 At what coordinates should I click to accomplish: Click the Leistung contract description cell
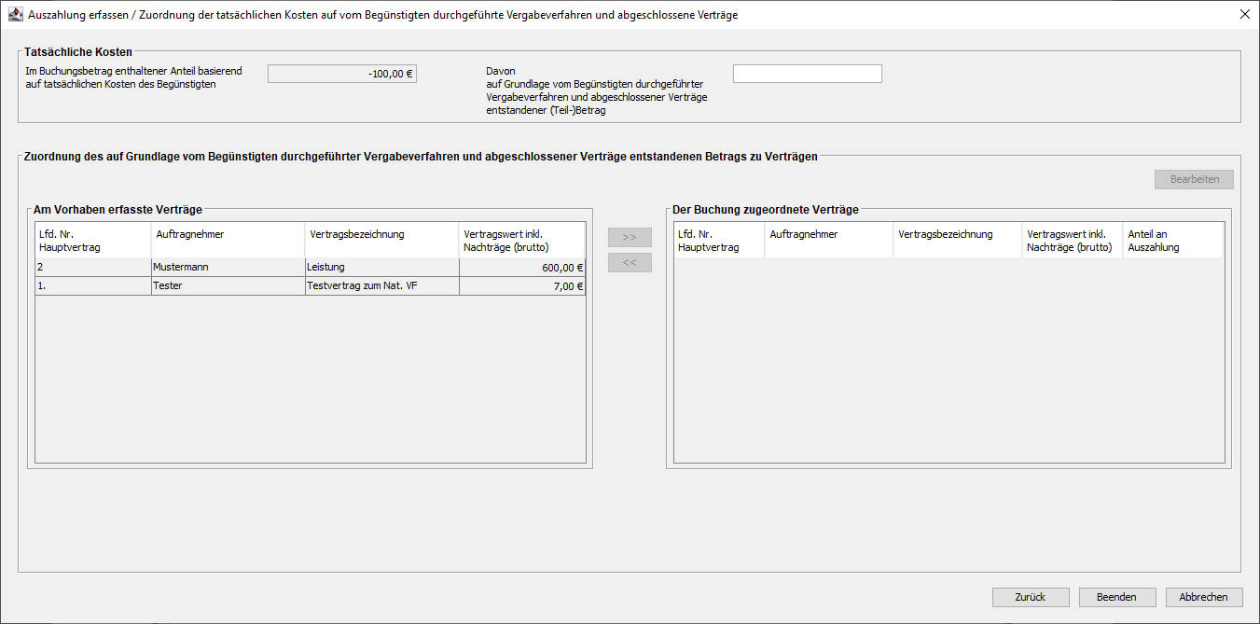click(381, 268)
